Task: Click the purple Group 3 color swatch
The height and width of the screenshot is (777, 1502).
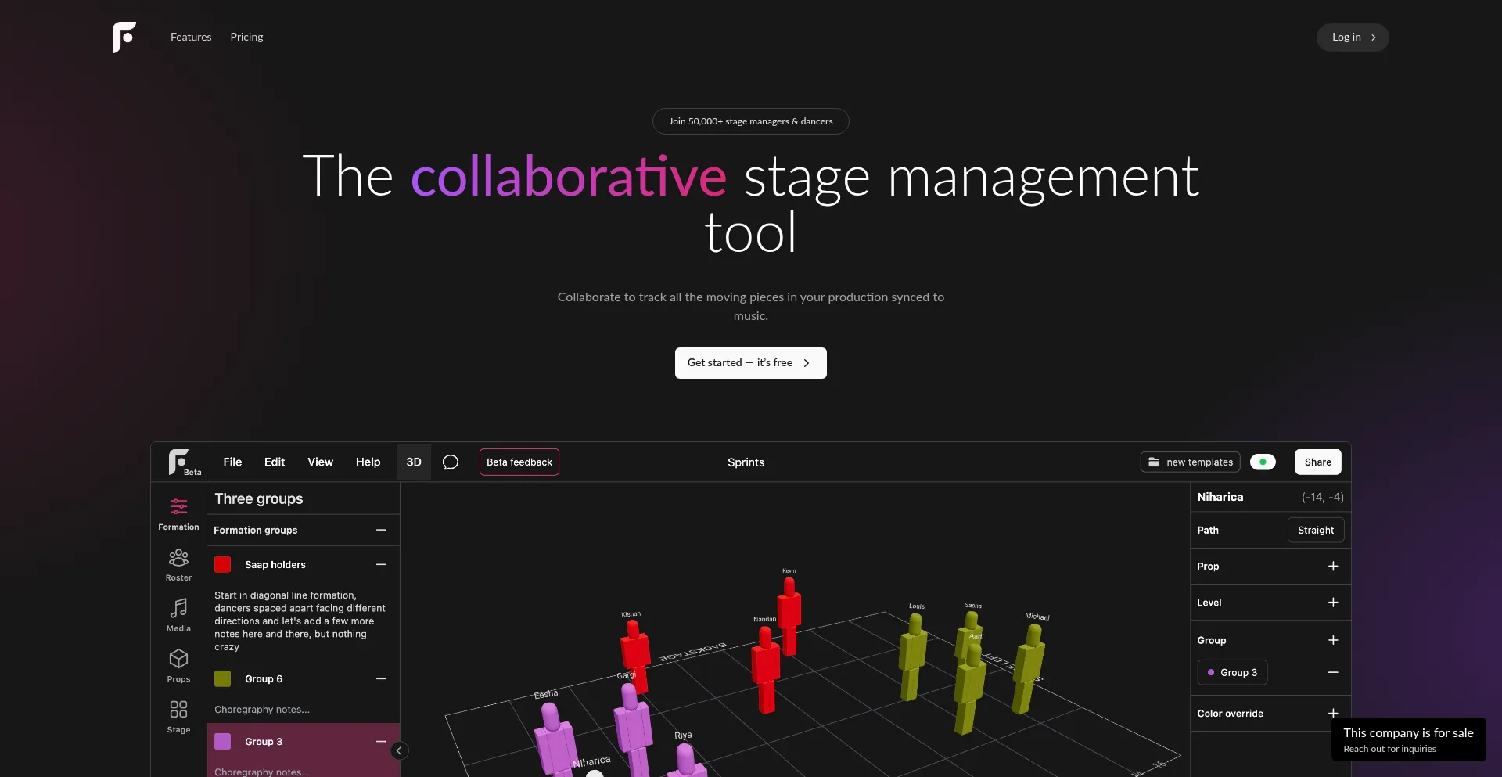Action: point(223,741)
